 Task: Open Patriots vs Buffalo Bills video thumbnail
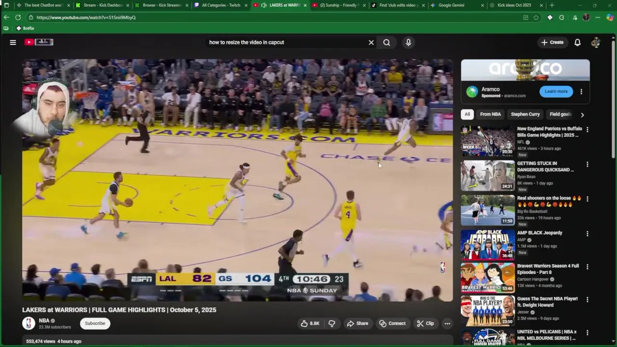(487, 141)
